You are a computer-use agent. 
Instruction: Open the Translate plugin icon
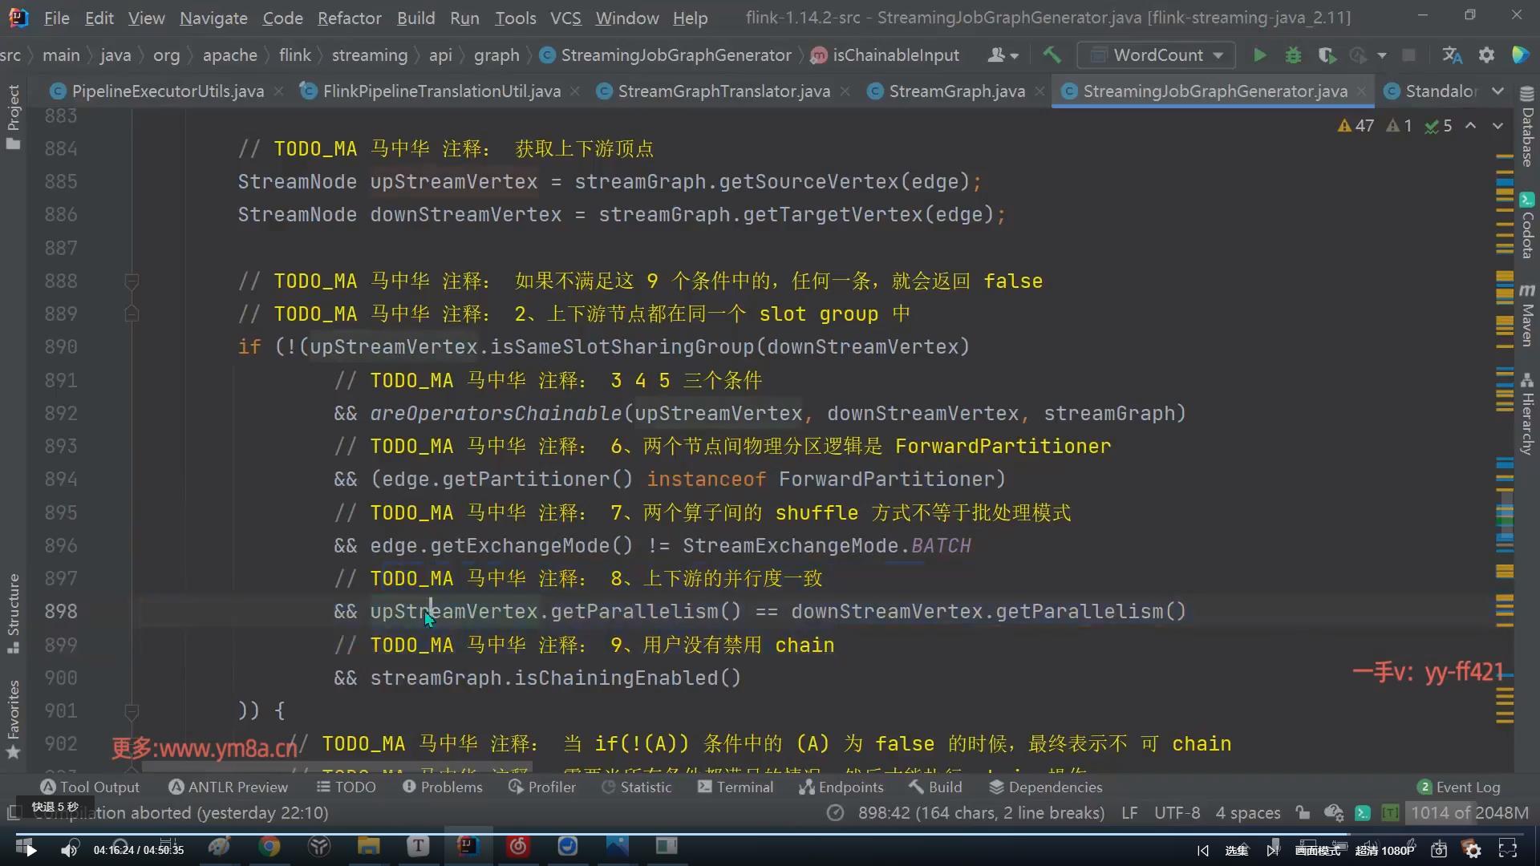click(1452, 55)
